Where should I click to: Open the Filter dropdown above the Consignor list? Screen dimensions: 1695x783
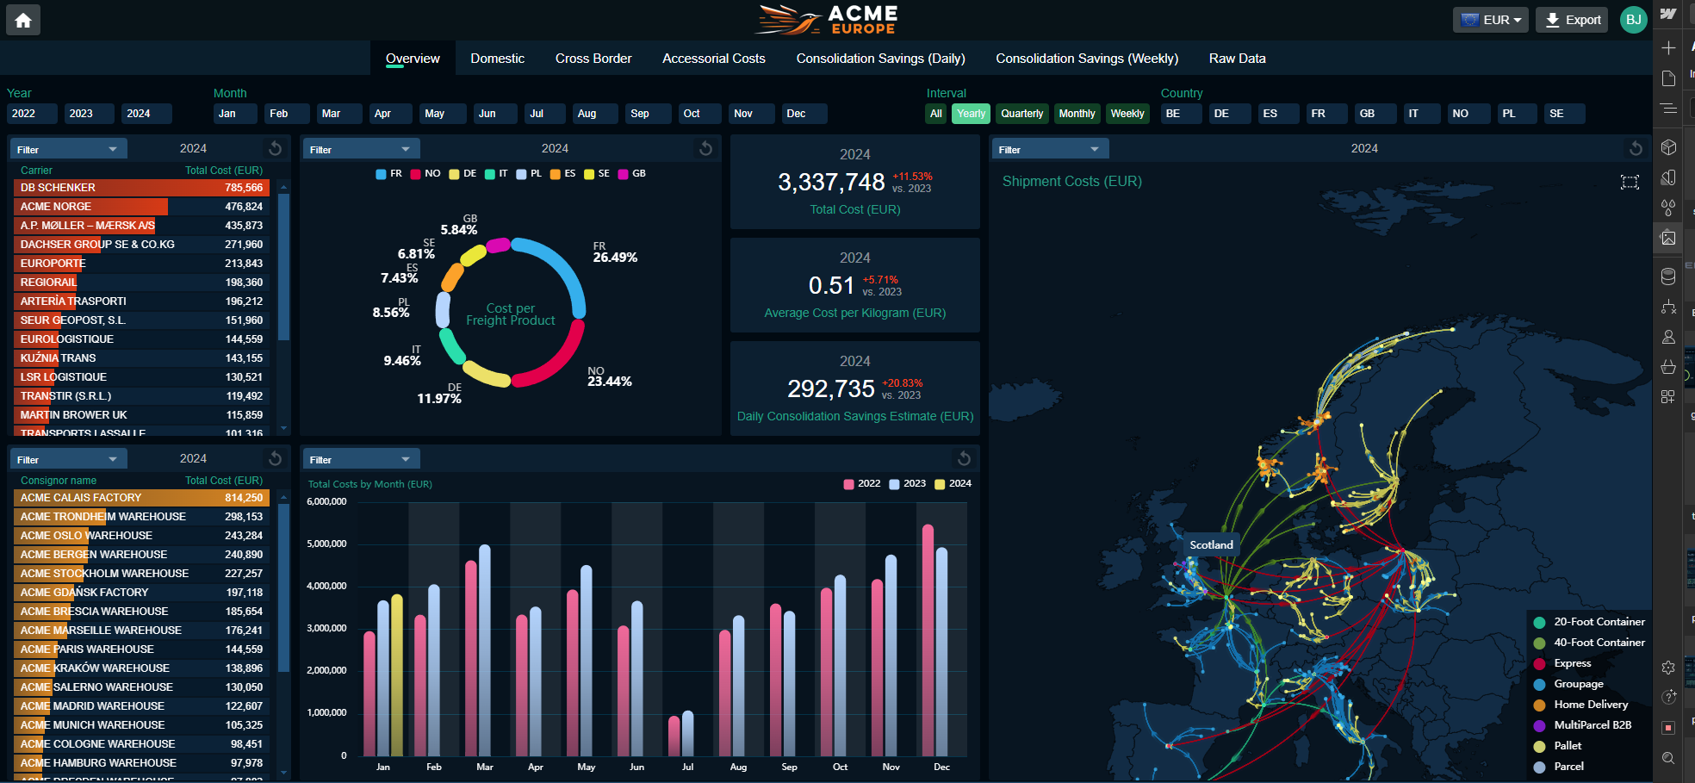click(68, 457)
